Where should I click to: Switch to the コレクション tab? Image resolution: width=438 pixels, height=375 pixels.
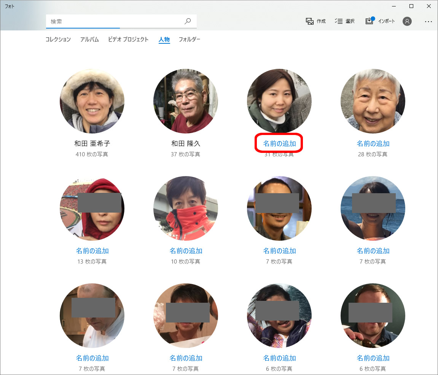point(58,40)
